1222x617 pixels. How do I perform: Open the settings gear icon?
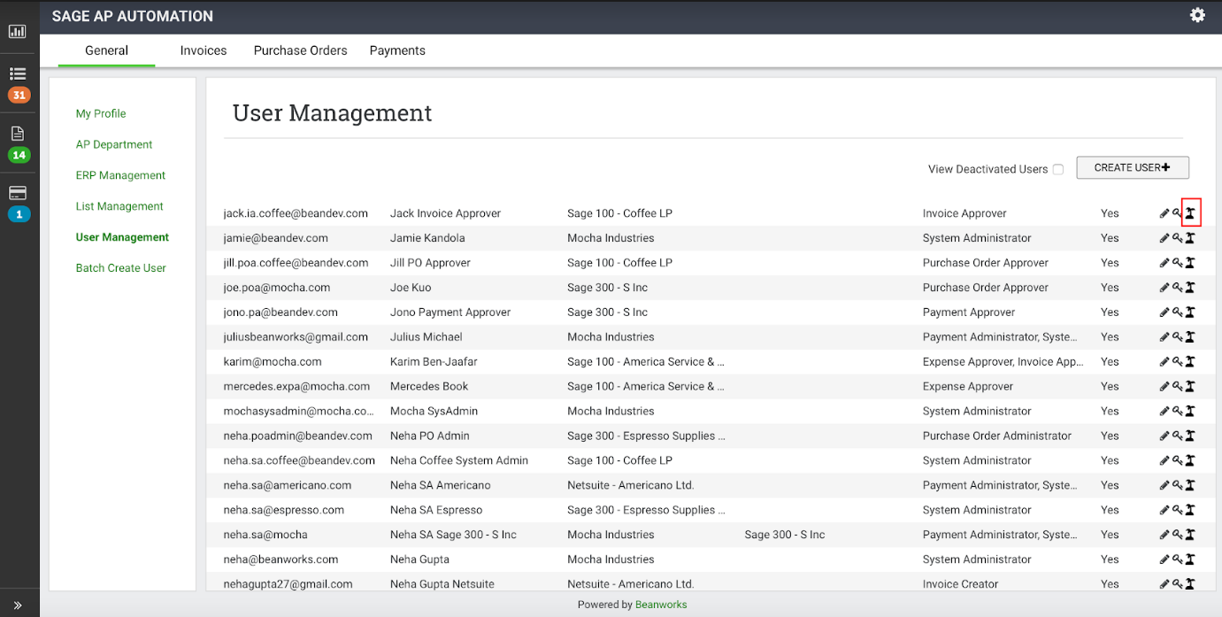1197,15
